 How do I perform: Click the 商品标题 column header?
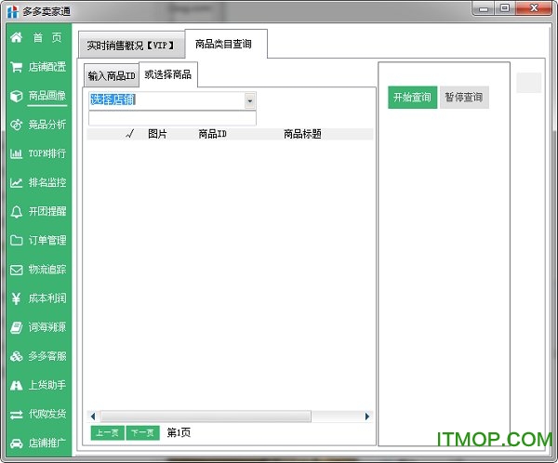[302, 134]
